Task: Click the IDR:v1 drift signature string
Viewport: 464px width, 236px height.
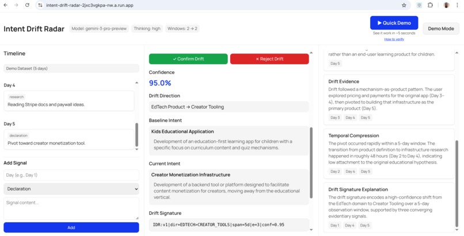Action: pos(229,225)
